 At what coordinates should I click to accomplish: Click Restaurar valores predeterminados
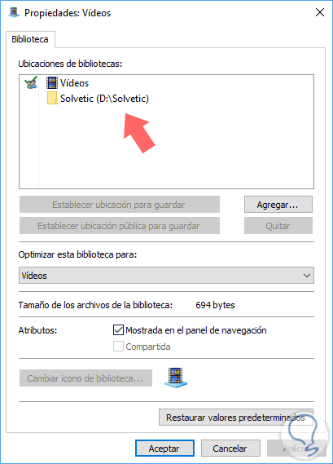(236, 418)
